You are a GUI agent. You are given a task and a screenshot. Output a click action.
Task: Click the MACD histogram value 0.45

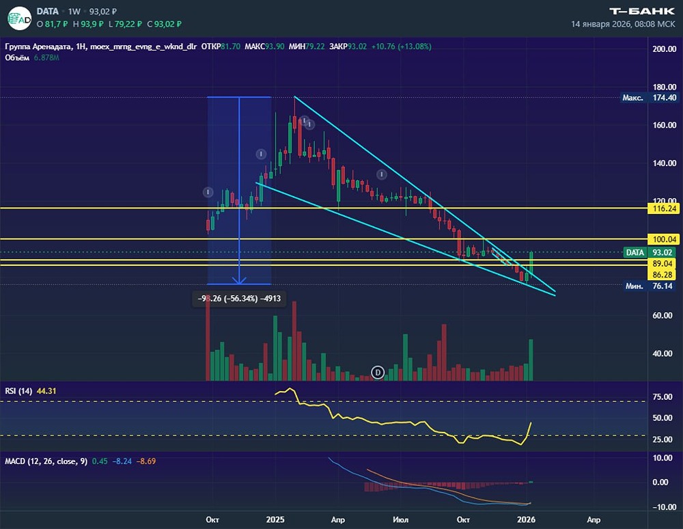point(100,461)
